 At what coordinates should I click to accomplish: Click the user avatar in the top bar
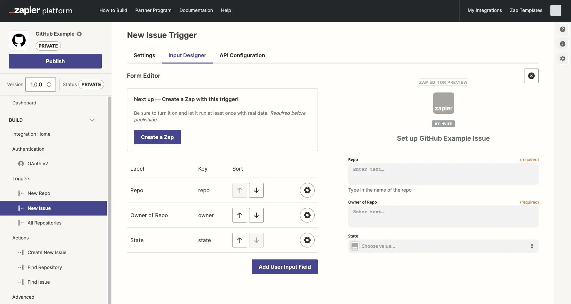tap(556, 10)
